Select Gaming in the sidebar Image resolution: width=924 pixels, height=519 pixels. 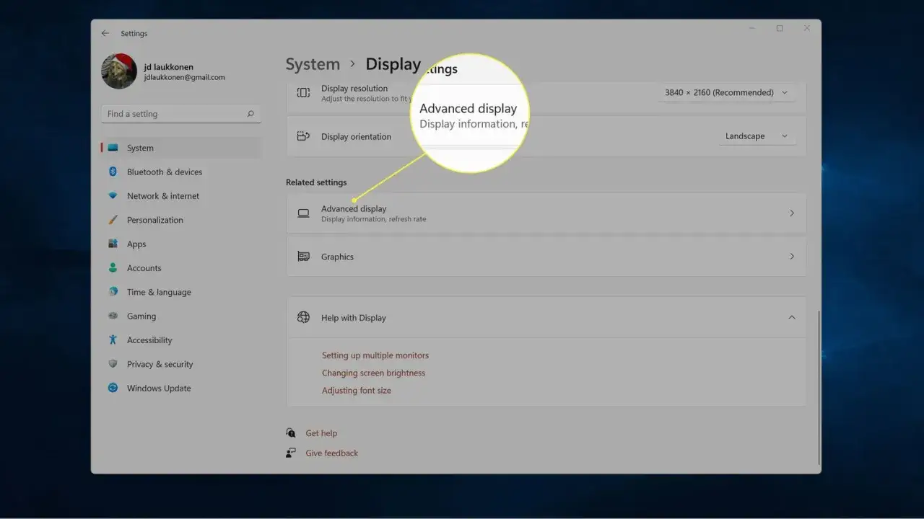tap(181, 316)
